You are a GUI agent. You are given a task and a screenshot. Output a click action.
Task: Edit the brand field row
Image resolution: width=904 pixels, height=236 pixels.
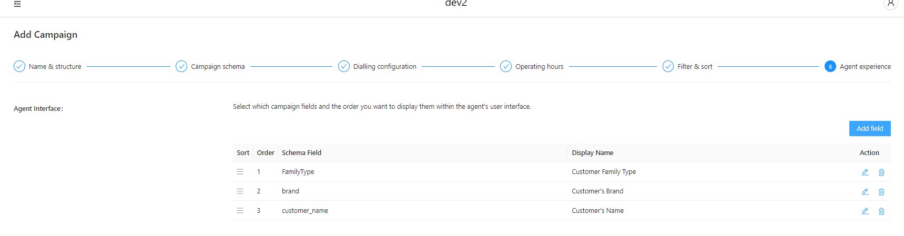[x=865, y=192]
